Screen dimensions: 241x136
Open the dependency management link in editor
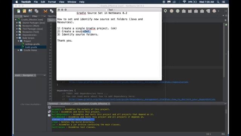[142, 99]
